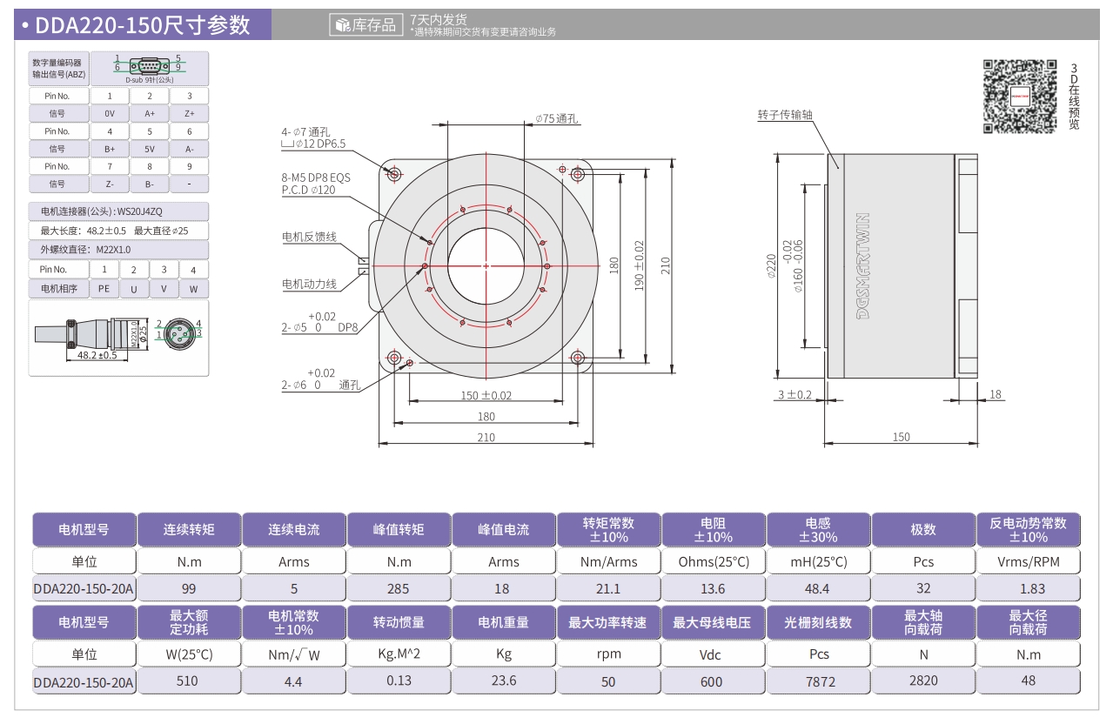This screenshot has height=724, width=1113.
Task: Select the bus voltage value 600
Action: (x=714, y=681)
